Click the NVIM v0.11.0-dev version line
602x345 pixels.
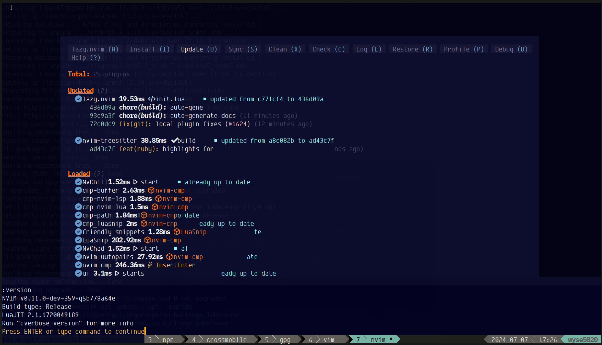click(58, 298)
